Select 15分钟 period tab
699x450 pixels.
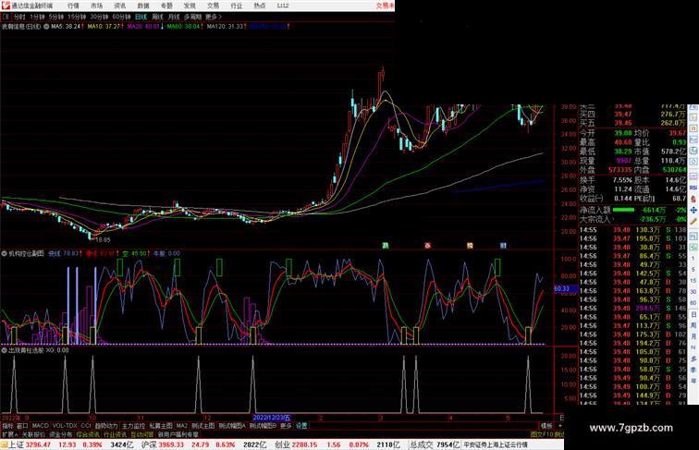(x=77, y=17)
